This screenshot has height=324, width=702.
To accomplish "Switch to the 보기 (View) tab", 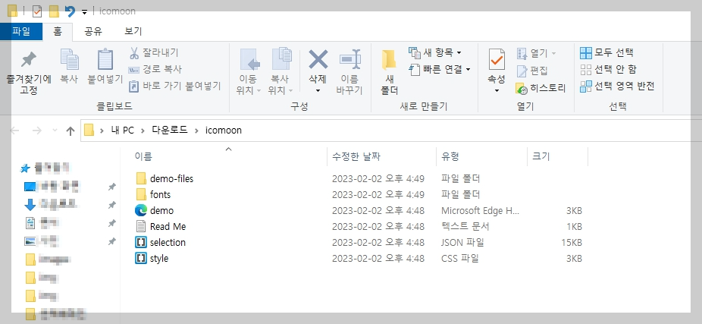I will coord(133,31).
